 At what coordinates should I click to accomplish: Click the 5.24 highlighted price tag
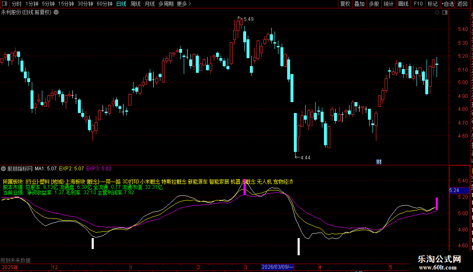(459, 190)
